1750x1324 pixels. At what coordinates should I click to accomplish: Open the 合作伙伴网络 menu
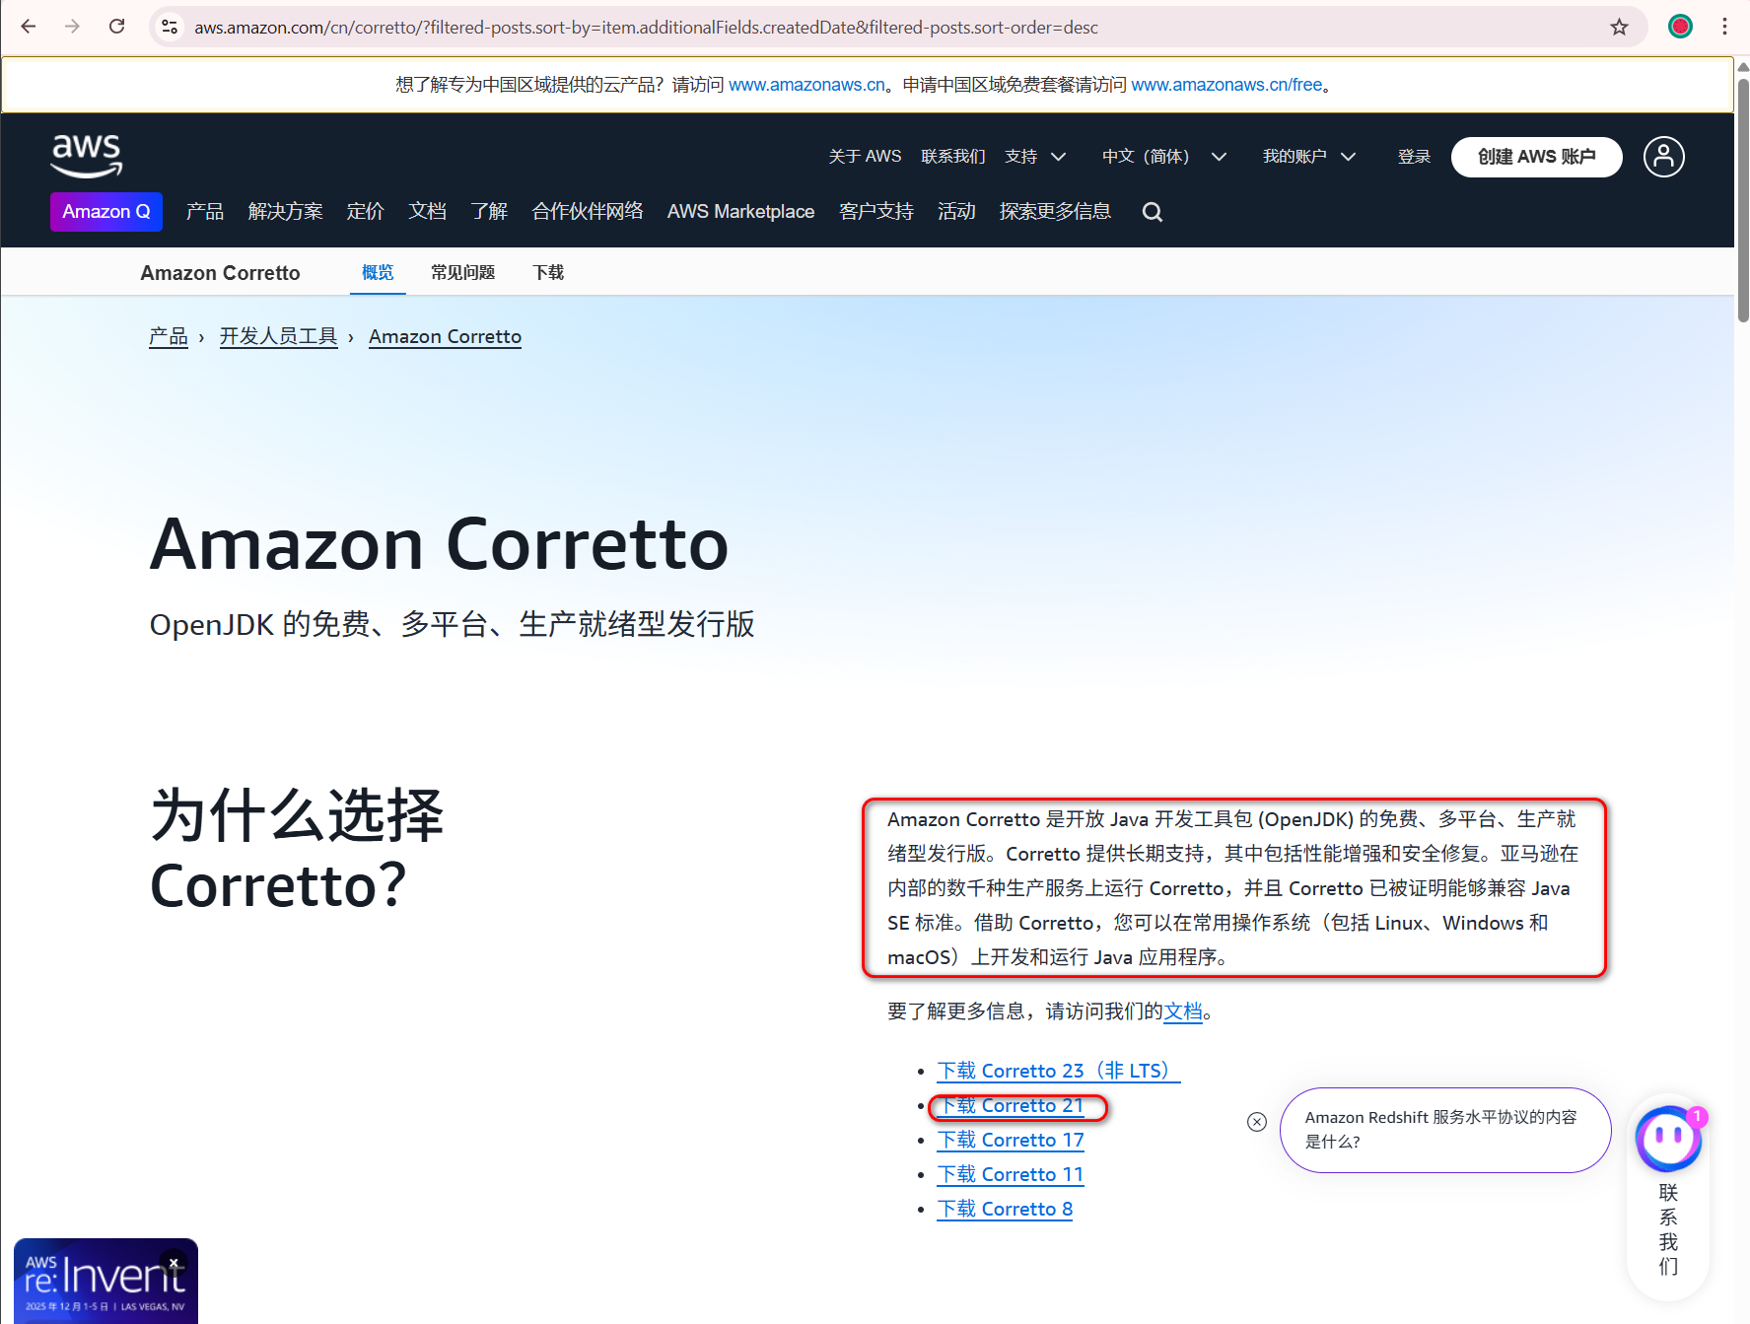coord(588,212)
